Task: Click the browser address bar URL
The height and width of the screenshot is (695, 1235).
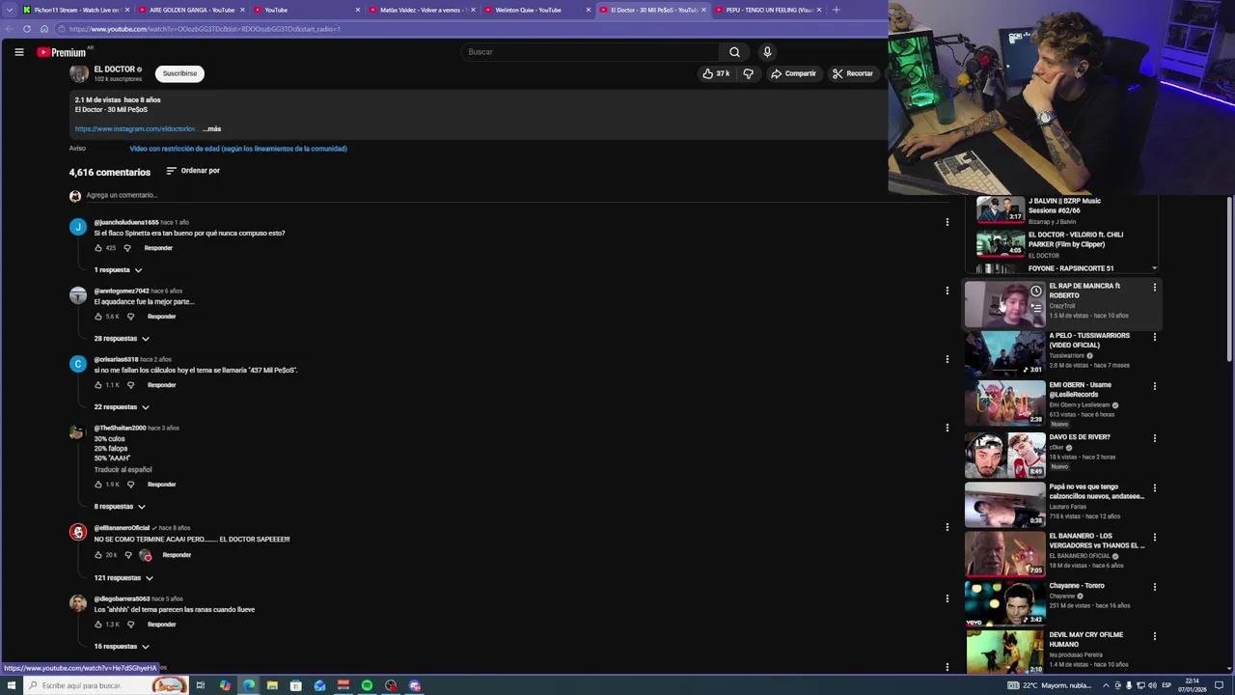Action: [x=205, y=29]
